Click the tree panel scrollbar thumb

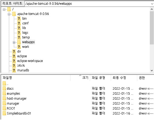click(152, 28)
